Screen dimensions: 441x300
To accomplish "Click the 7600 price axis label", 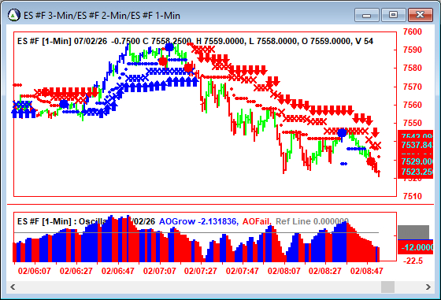I will (413, 31).
